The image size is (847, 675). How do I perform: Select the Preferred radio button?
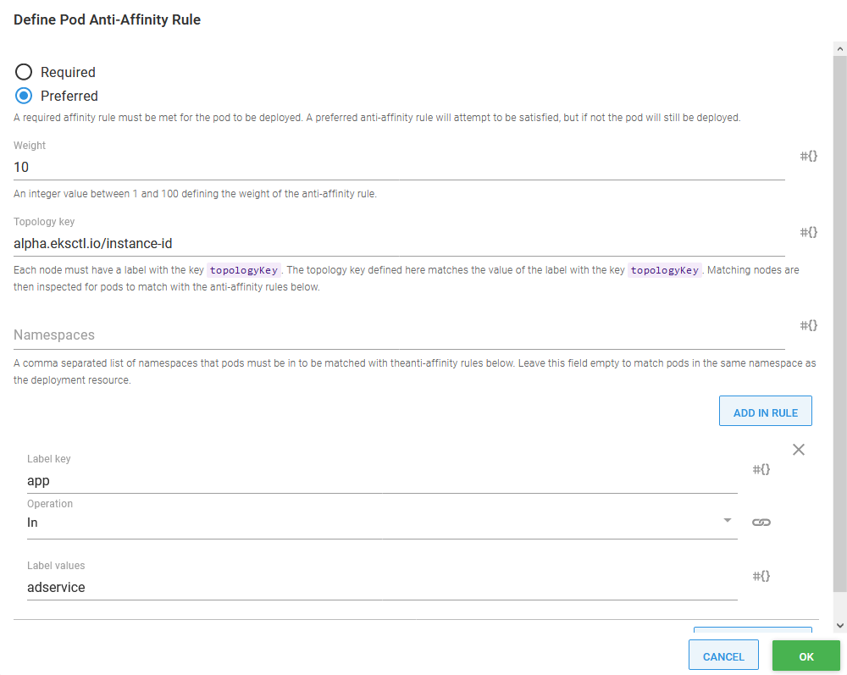tap(24, 96)
